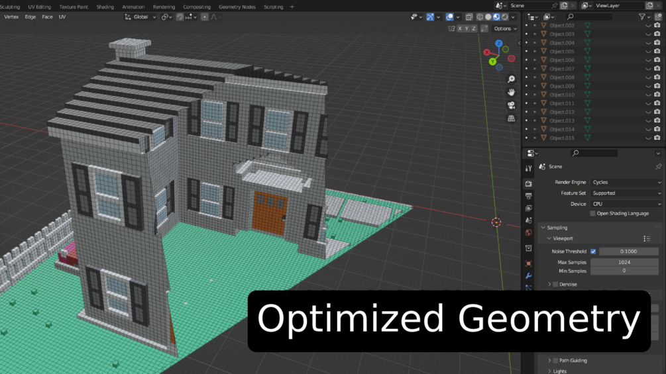Add a new workspace with plus icon
666x374 pixels.
292,7
